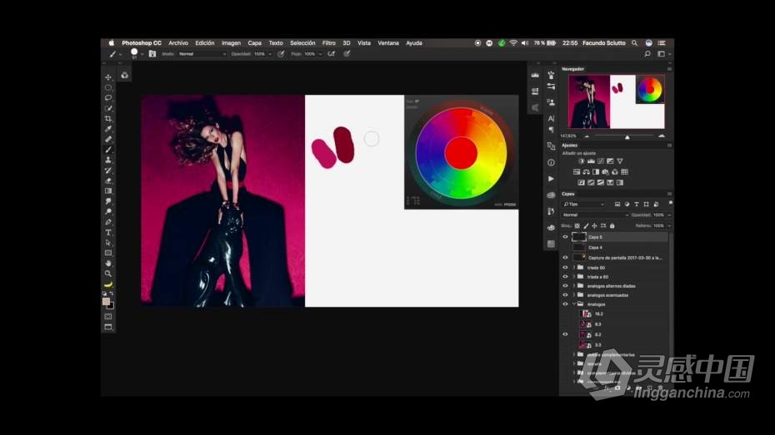
Task: Open the Info panel icon
Action: 551,163
